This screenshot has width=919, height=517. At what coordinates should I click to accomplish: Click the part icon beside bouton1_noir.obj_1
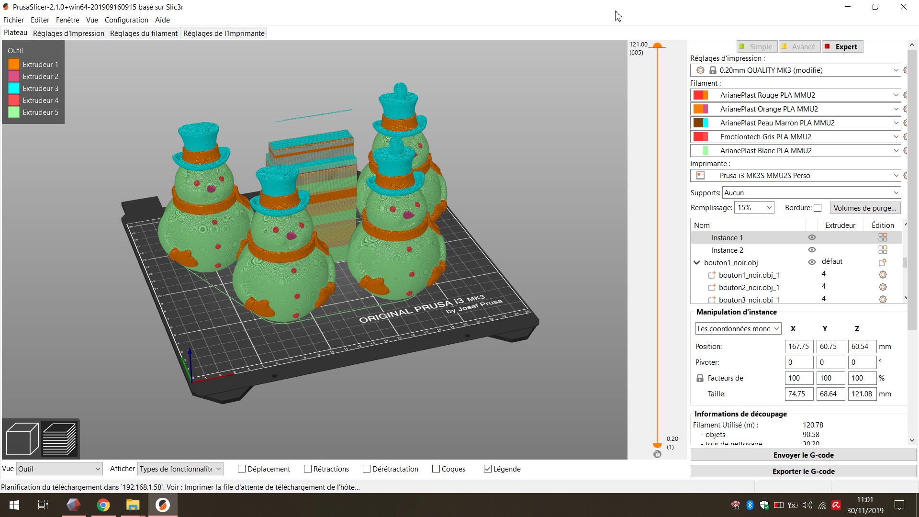[x=712, y=275]
